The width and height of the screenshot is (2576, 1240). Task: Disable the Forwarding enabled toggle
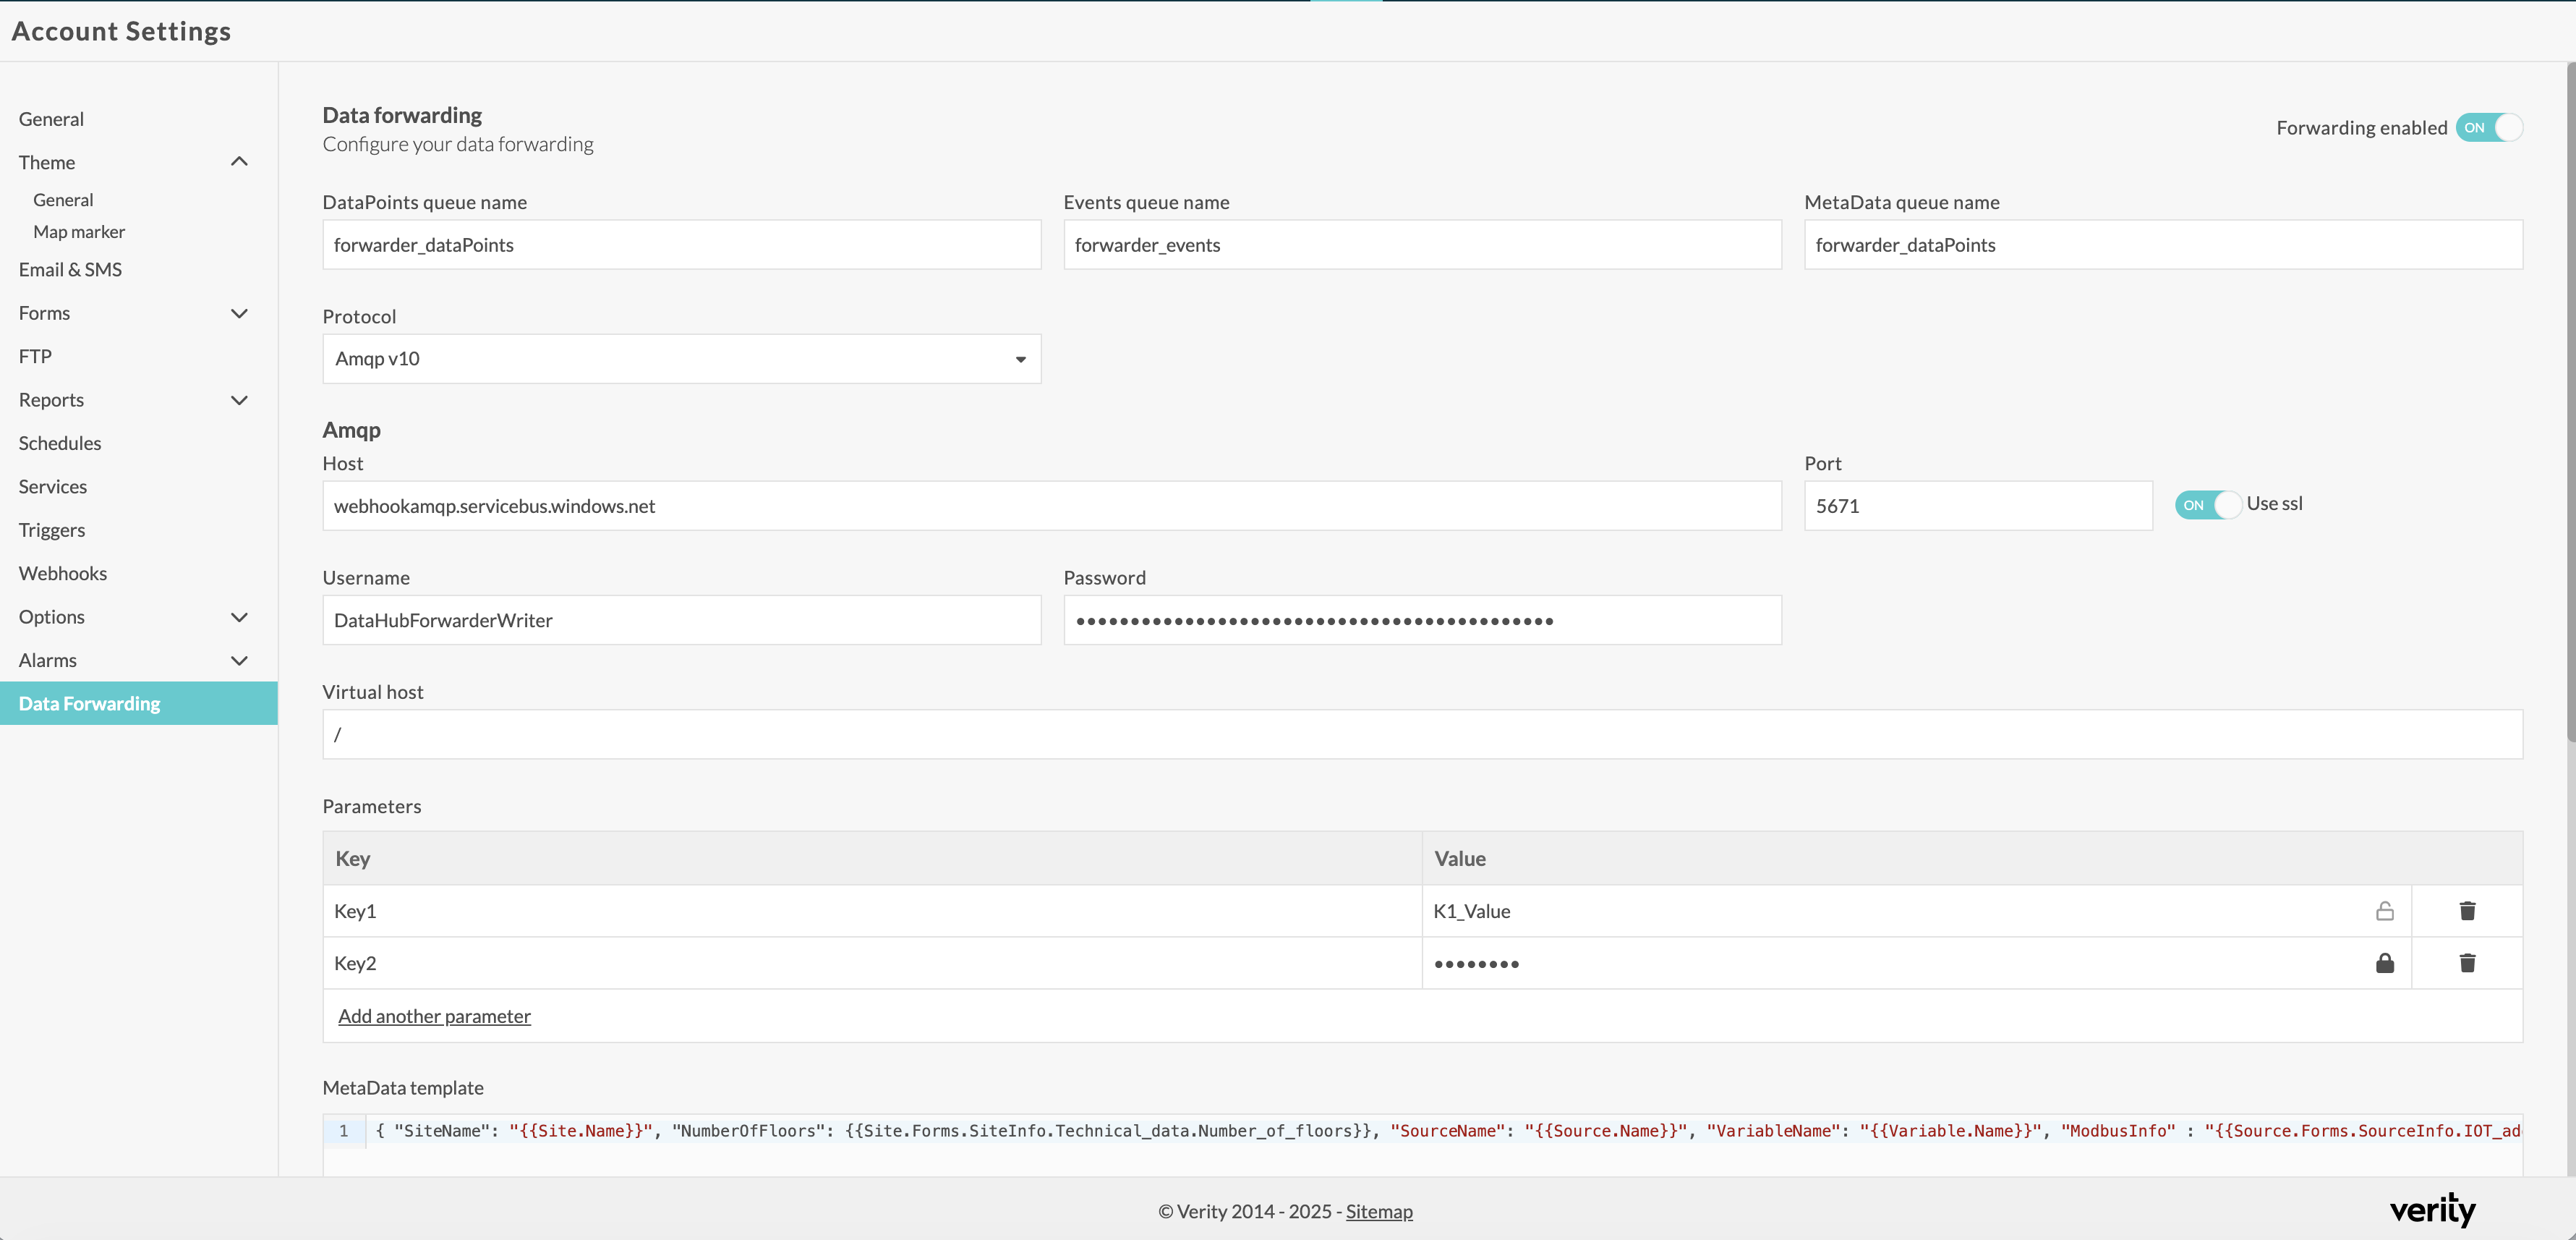[x=2489, y=128]
